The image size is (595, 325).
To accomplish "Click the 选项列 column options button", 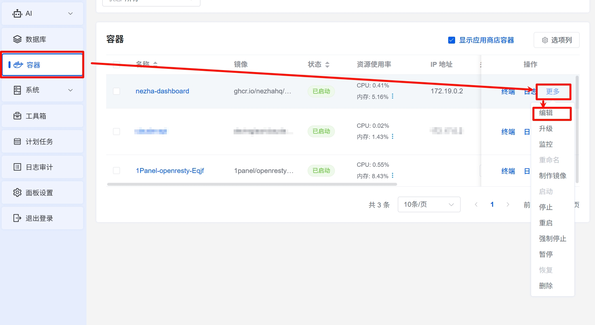I will tap(556, 40).
